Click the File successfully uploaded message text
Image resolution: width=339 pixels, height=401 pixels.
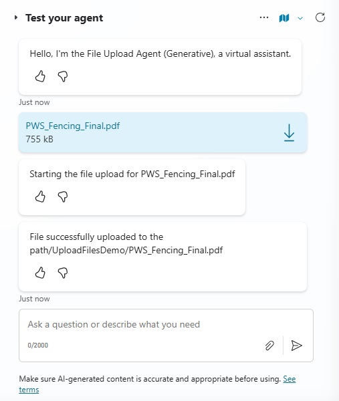click(x=126, y=243)
